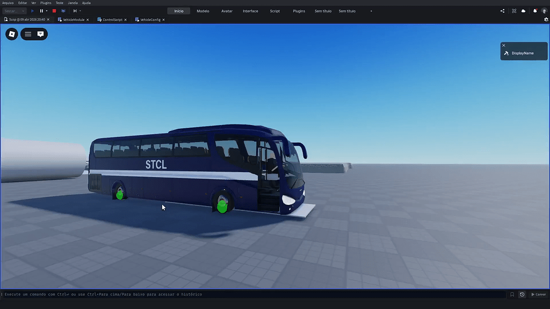
Task: Close the ControlScript tab
Action: [x=125, y=20]
